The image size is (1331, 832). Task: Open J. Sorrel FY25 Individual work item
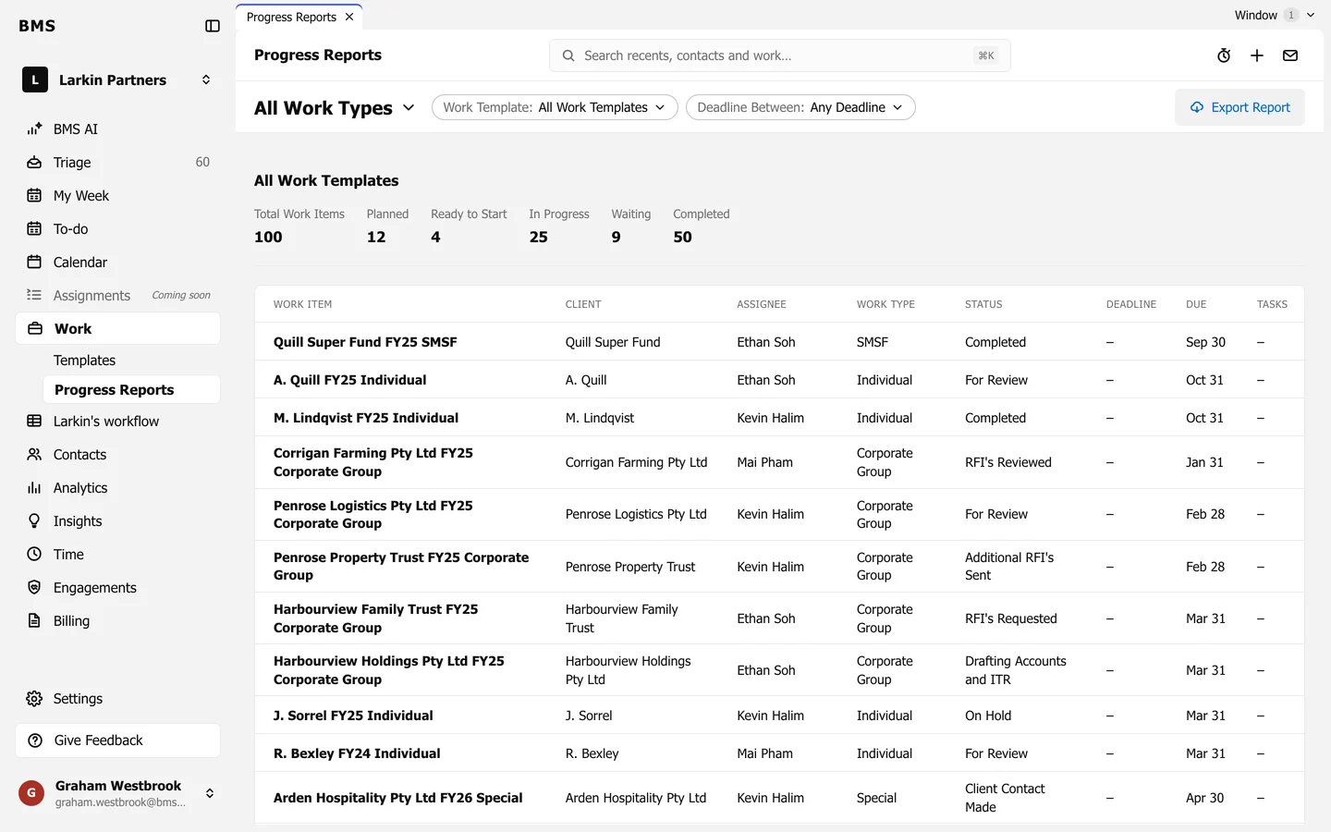point(353,716)
